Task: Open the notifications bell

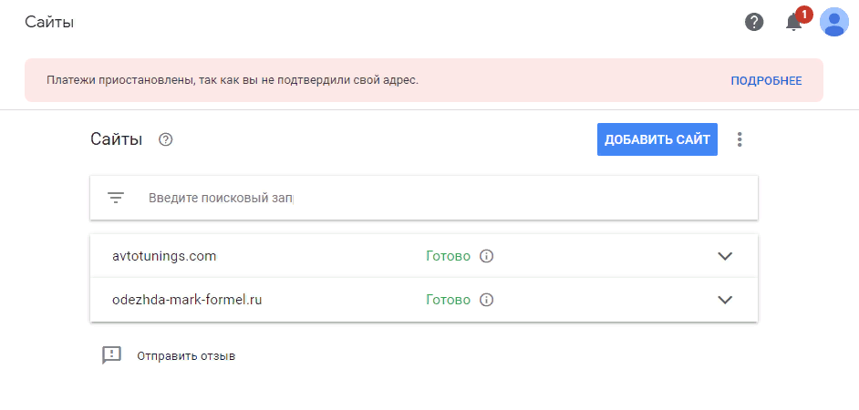Action: 793,23
